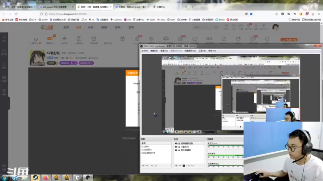The height and width of the screenshot is (181, 323).
Task: Click the orange PC client button
Action: (289, 39)
